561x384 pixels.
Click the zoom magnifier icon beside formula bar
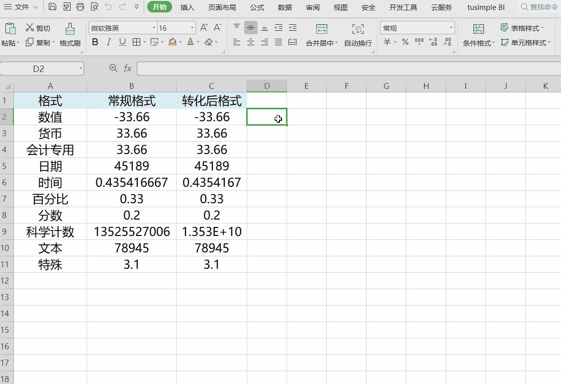coord(113,69)
